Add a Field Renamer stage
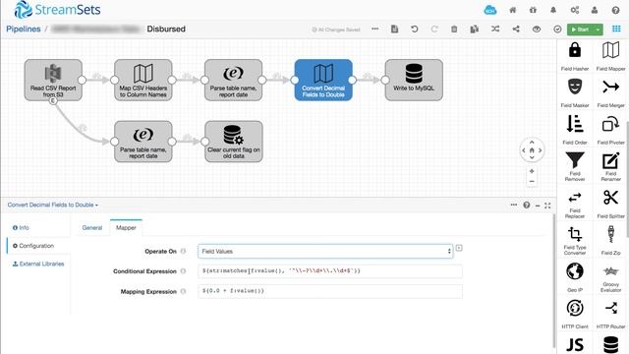Image resolution: width=629 pixels, height=354 pixels. pyautogui.click(x=610, y=166)
